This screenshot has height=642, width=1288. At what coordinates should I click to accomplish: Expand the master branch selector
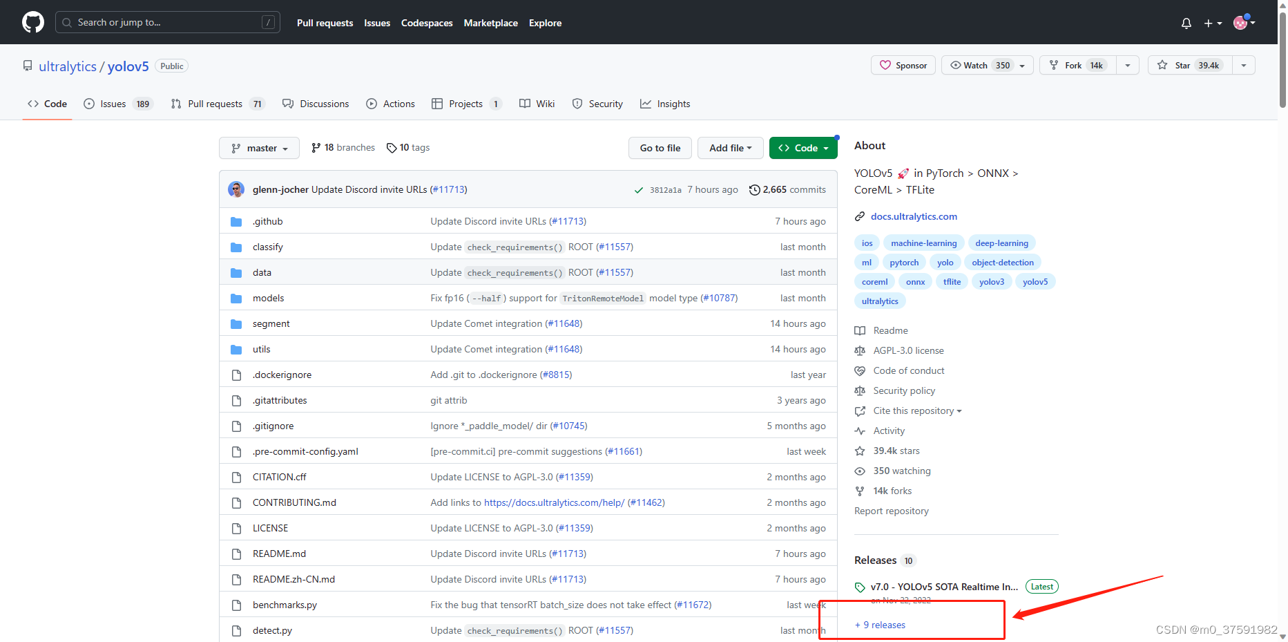point(259,148)
